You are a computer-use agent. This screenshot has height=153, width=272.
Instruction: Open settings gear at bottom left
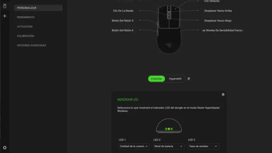coord(5,147)
